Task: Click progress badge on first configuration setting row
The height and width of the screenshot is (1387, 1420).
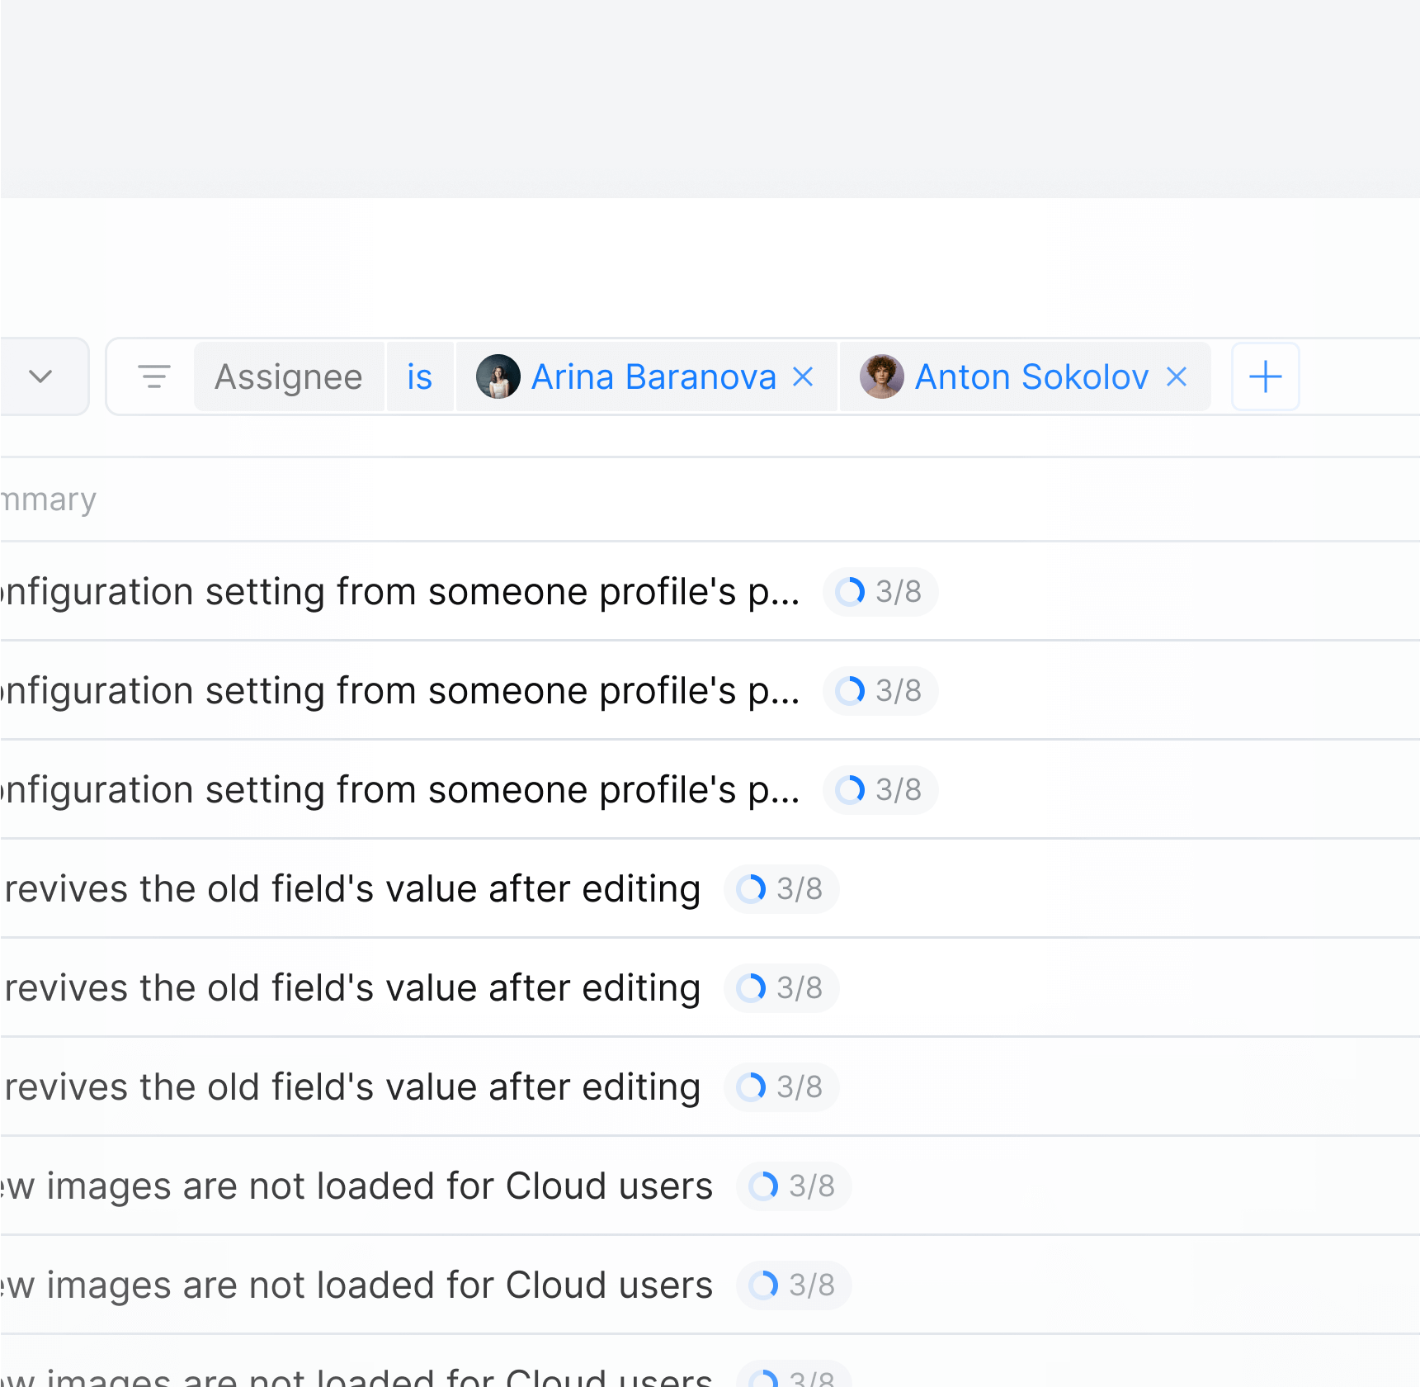Action: pos(880,592)
